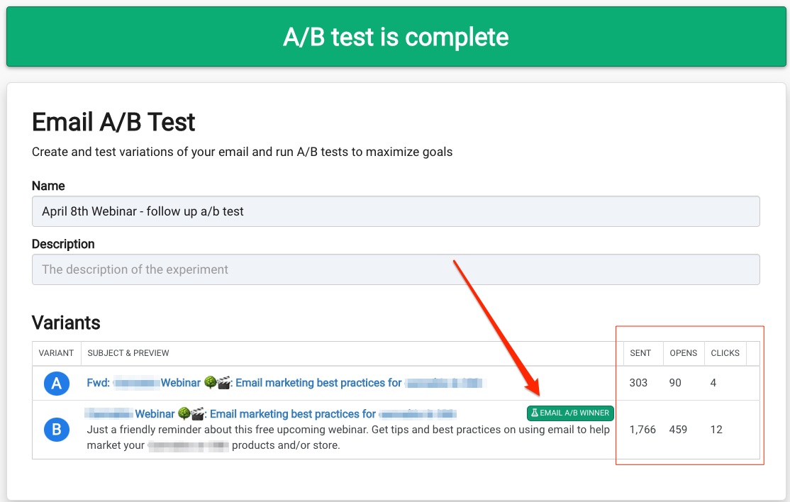Click the Subject & Preview column header
This screenshot has width=790, height=502.
128,353
